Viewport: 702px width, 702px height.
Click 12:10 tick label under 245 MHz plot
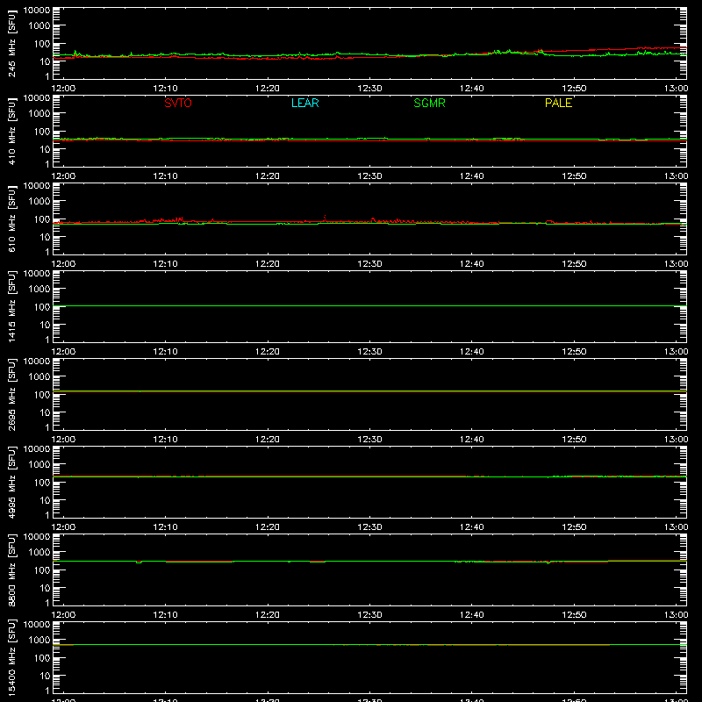[165, 89]
